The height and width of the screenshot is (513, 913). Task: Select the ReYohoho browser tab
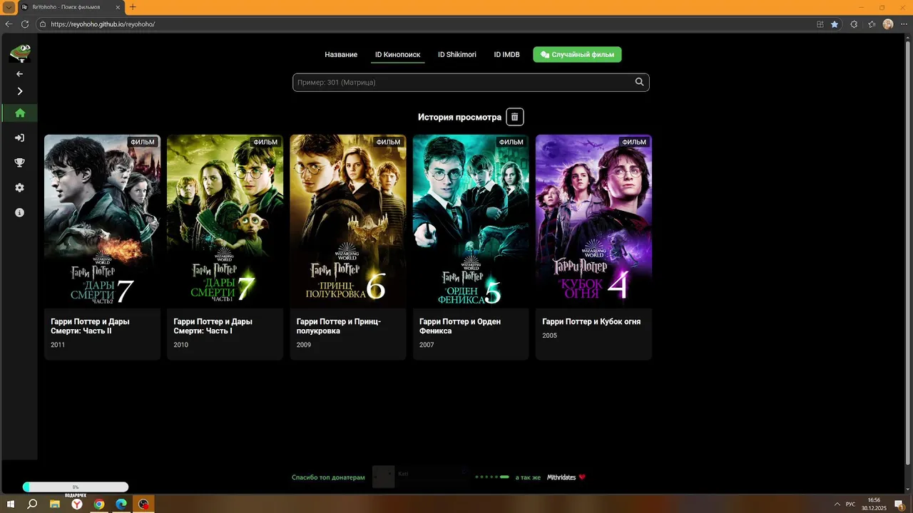click(x=71, y=7)
